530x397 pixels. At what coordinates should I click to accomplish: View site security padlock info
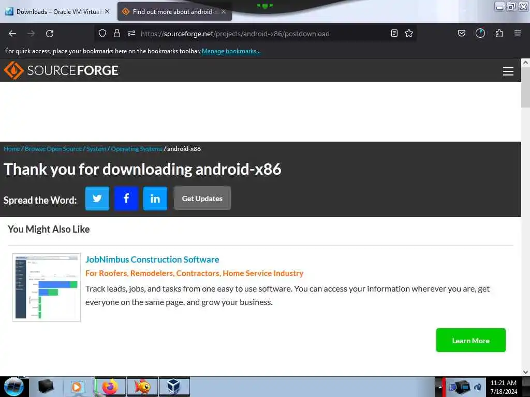tap(117, 33)
